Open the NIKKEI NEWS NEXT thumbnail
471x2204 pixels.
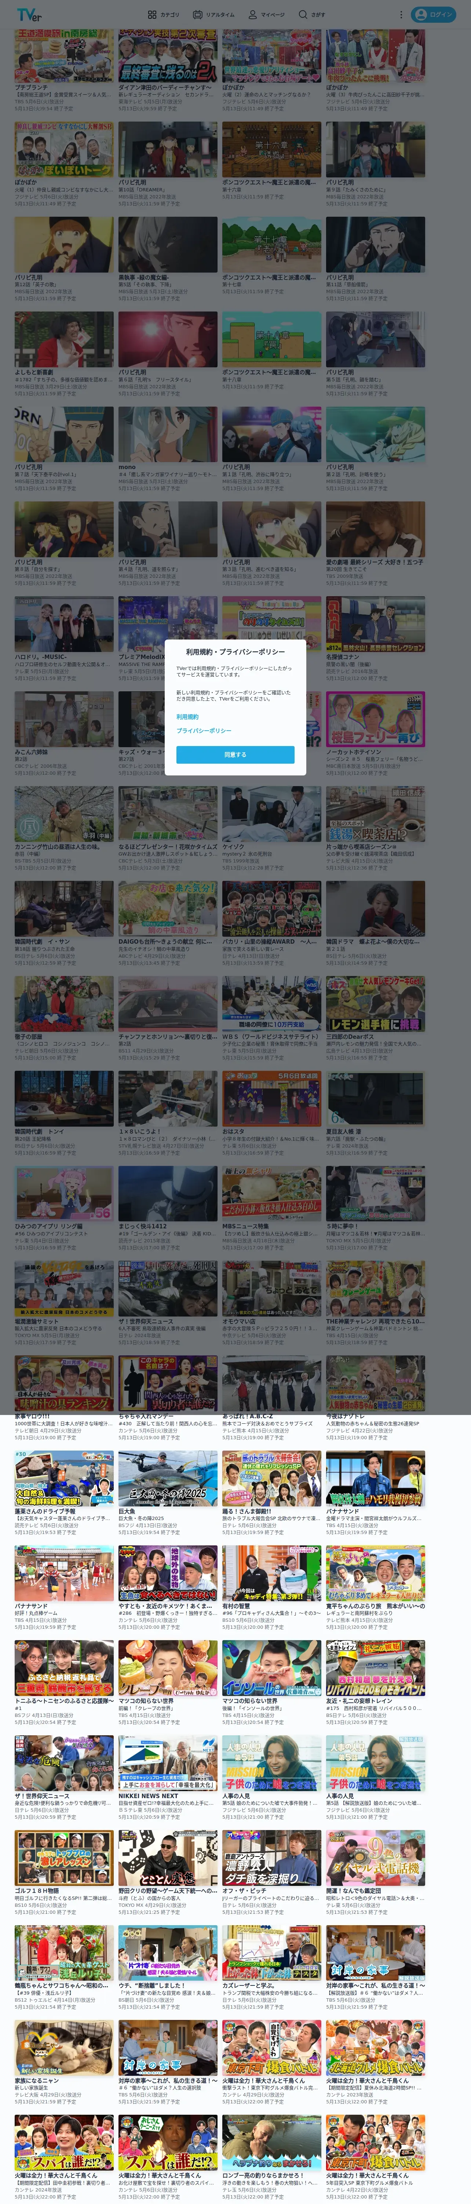[168, 1763]
